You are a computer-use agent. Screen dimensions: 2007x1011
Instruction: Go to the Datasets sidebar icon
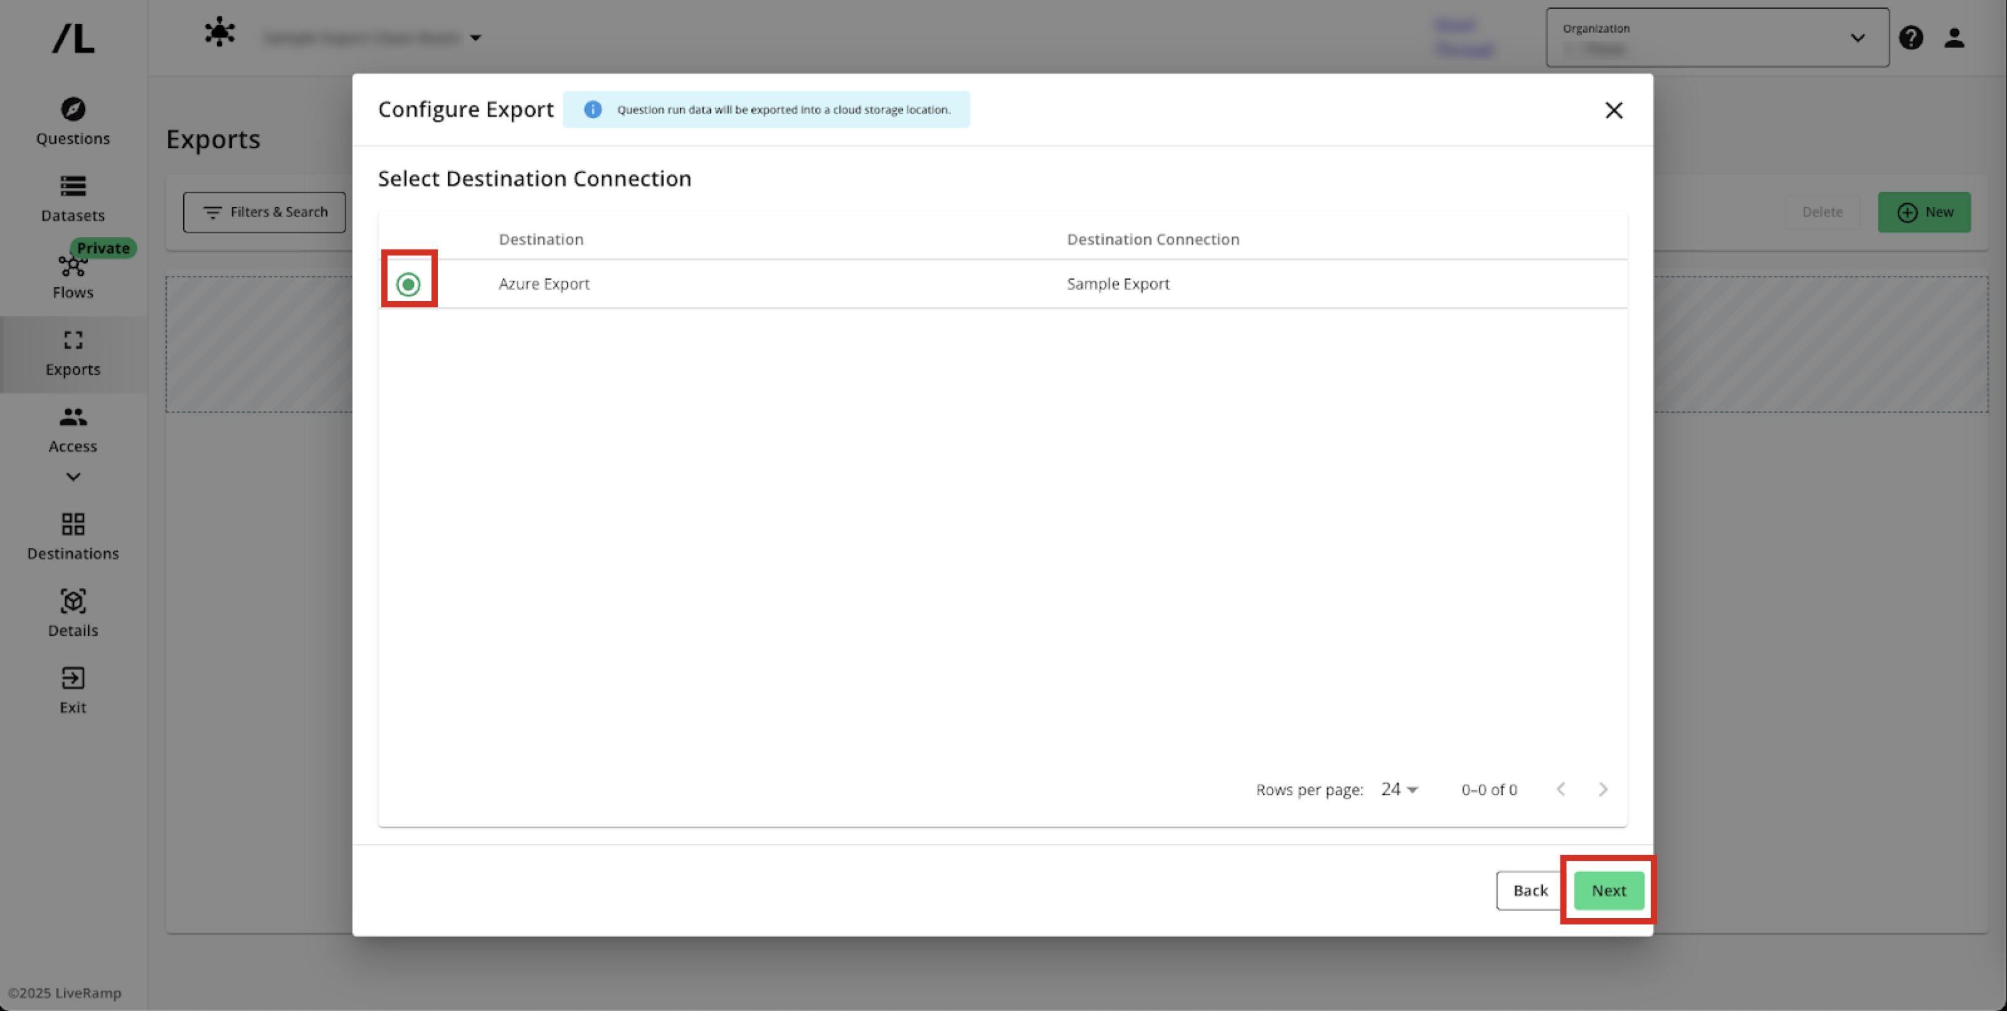(73, 186)
